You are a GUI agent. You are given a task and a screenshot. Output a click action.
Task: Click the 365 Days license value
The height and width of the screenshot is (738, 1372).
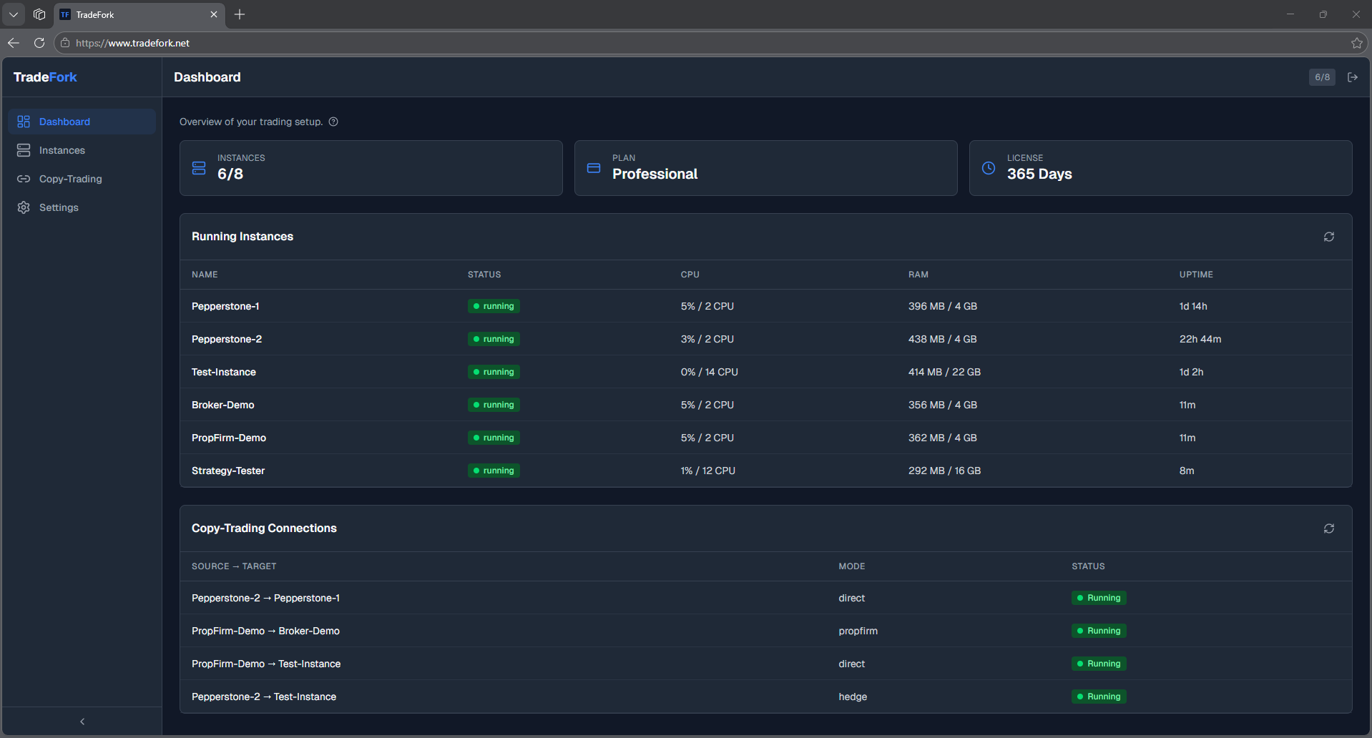pyautogui.click(x=1039, y=174)
